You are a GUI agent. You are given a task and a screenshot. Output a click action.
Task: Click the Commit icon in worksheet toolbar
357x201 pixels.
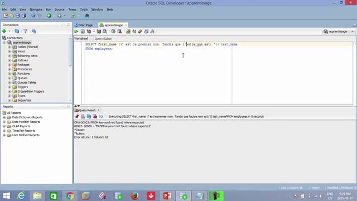(113, 31)
